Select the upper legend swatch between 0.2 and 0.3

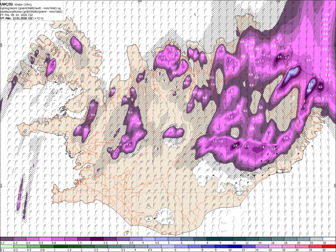(7, 239)
